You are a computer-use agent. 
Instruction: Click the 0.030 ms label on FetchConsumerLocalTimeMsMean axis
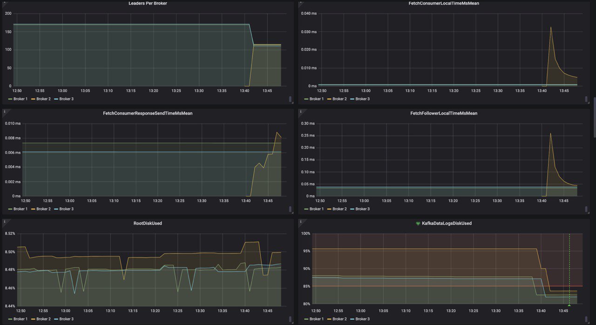(x=309, y=32)
